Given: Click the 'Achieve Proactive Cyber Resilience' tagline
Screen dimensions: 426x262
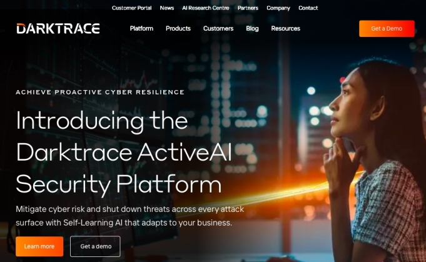Looking at the screenshot, I should (x=100, y=93).
